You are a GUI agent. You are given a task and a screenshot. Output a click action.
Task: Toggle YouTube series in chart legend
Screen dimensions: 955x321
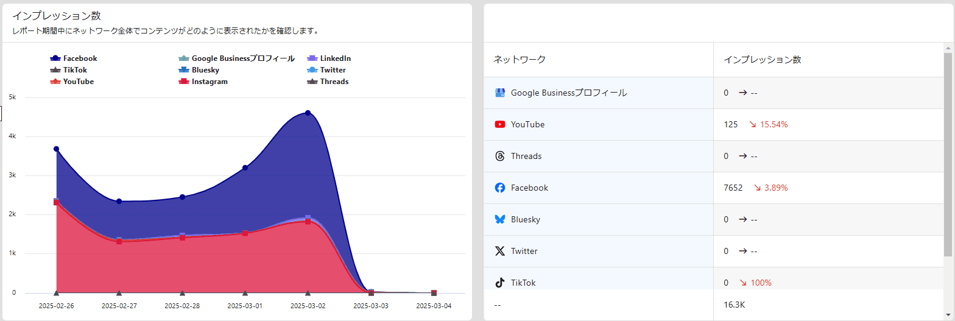[x=72, y=82]
